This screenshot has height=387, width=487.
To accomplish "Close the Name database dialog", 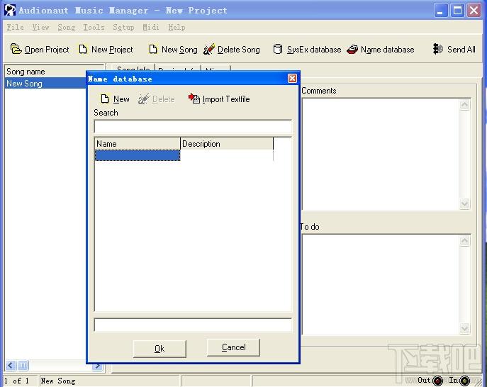I will click(292, 78).
